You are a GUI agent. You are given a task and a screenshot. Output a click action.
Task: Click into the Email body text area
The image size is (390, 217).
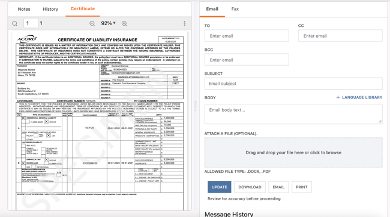click(x=293, y=114)
